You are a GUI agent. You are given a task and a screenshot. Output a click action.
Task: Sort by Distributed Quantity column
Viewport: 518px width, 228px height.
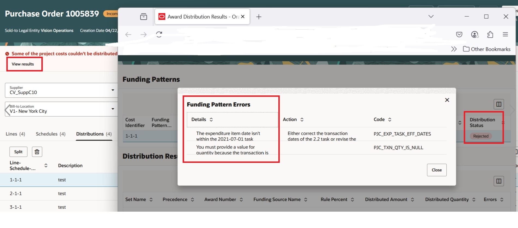pyautogui.click(x=474, y=200)
